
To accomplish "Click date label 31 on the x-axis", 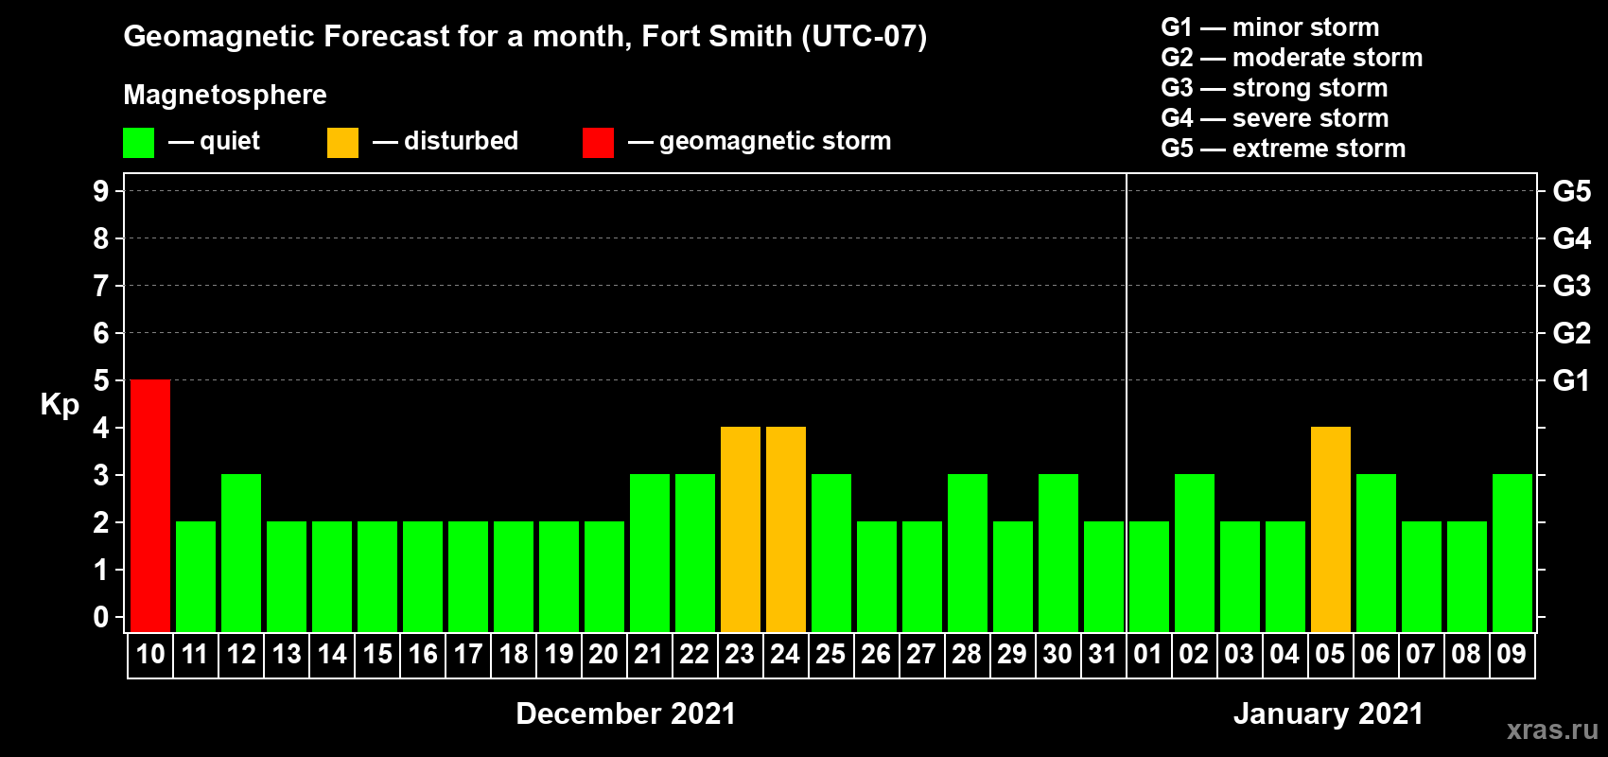I will tap(1103, 655).
